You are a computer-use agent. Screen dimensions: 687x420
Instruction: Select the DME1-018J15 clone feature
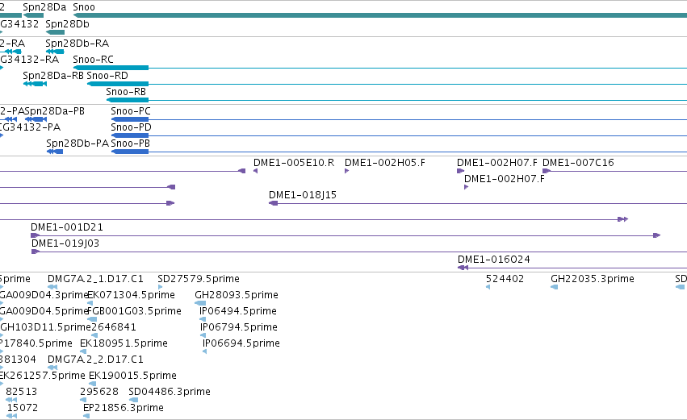478,203
